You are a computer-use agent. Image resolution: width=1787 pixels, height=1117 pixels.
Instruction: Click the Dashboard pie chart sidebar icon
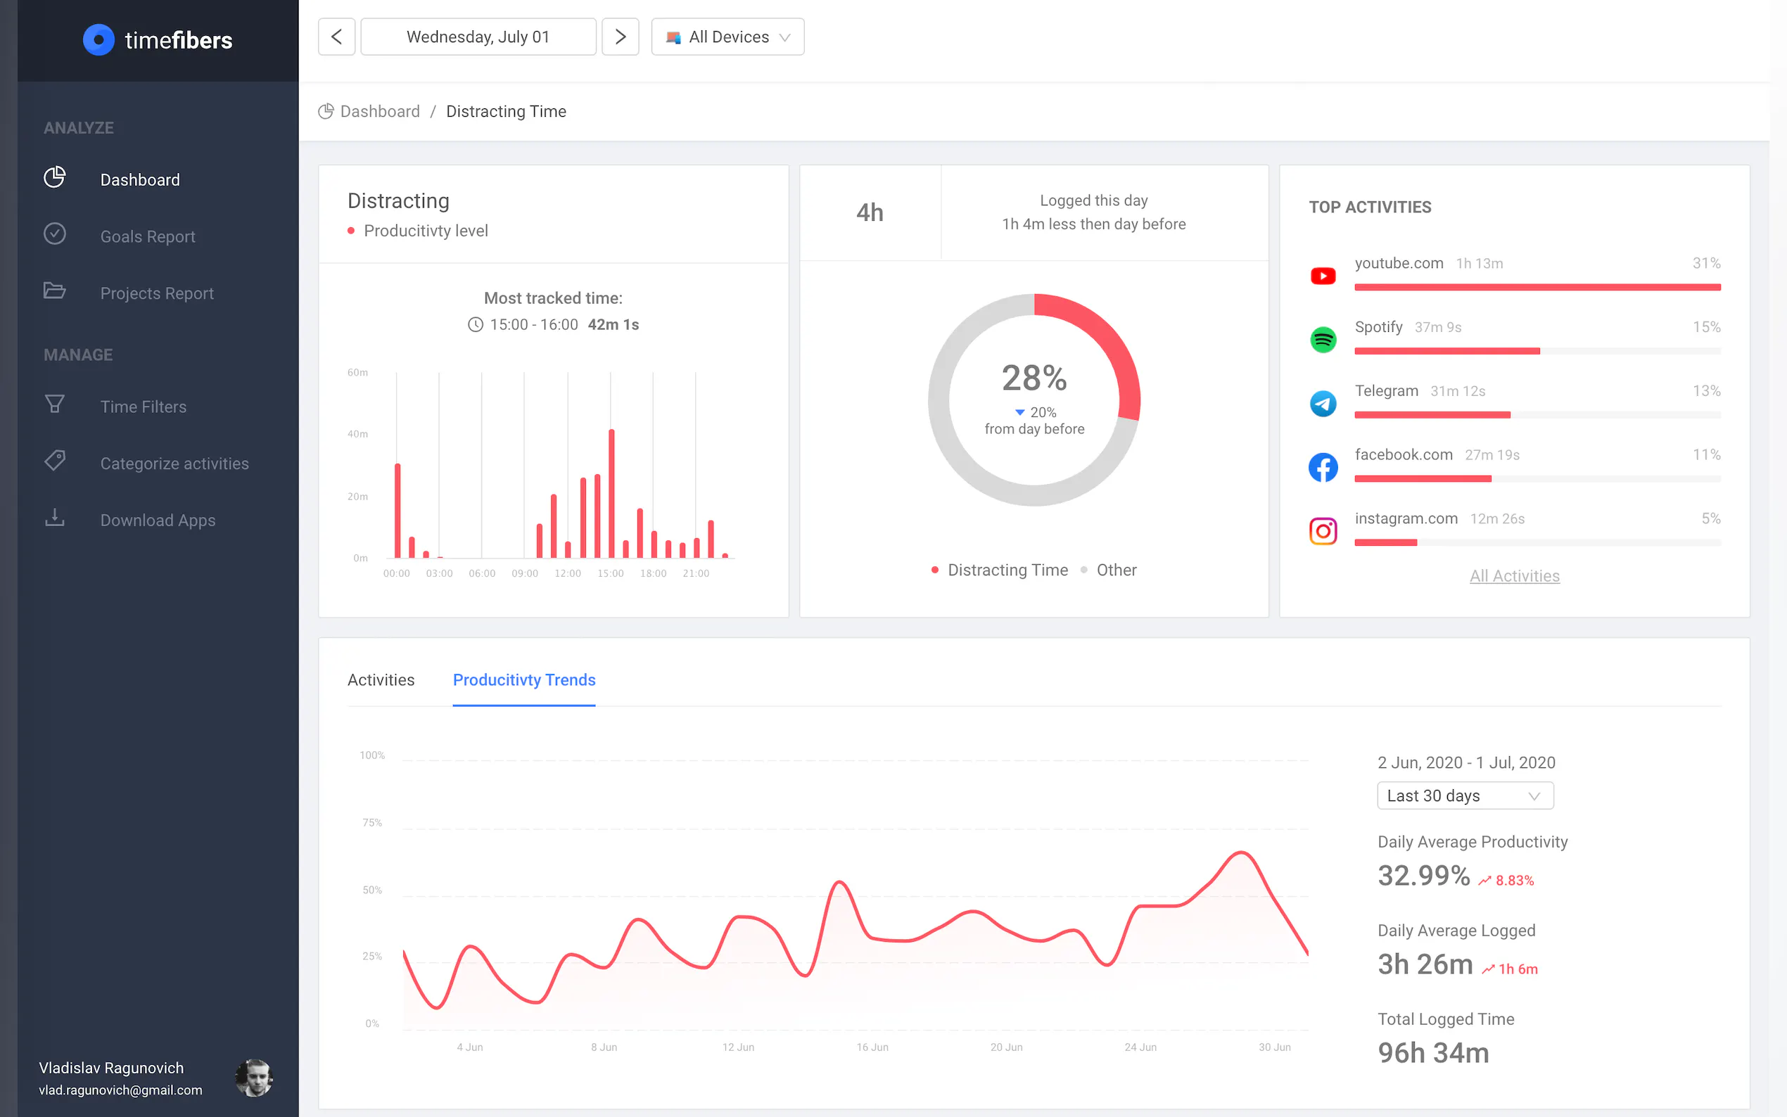55,178
